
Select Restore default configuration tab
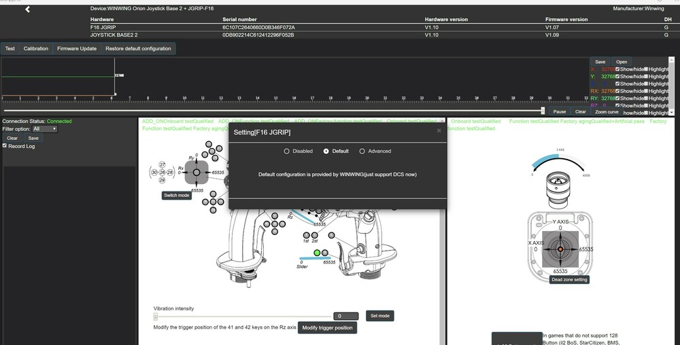[x=138, y=48]
